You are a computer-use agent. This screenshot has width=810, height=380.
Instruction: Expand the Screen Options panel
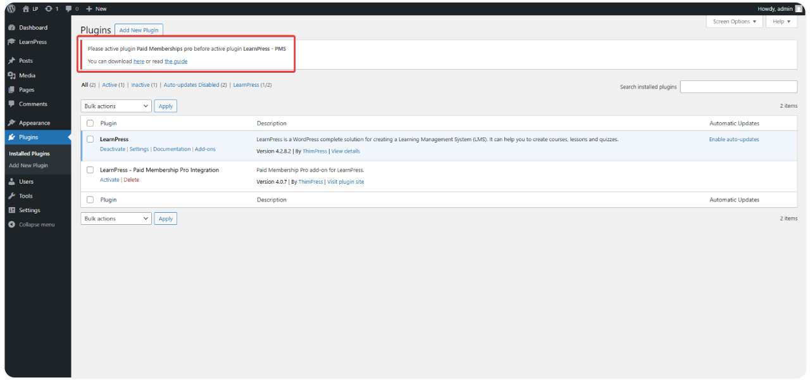pos(734,22)
